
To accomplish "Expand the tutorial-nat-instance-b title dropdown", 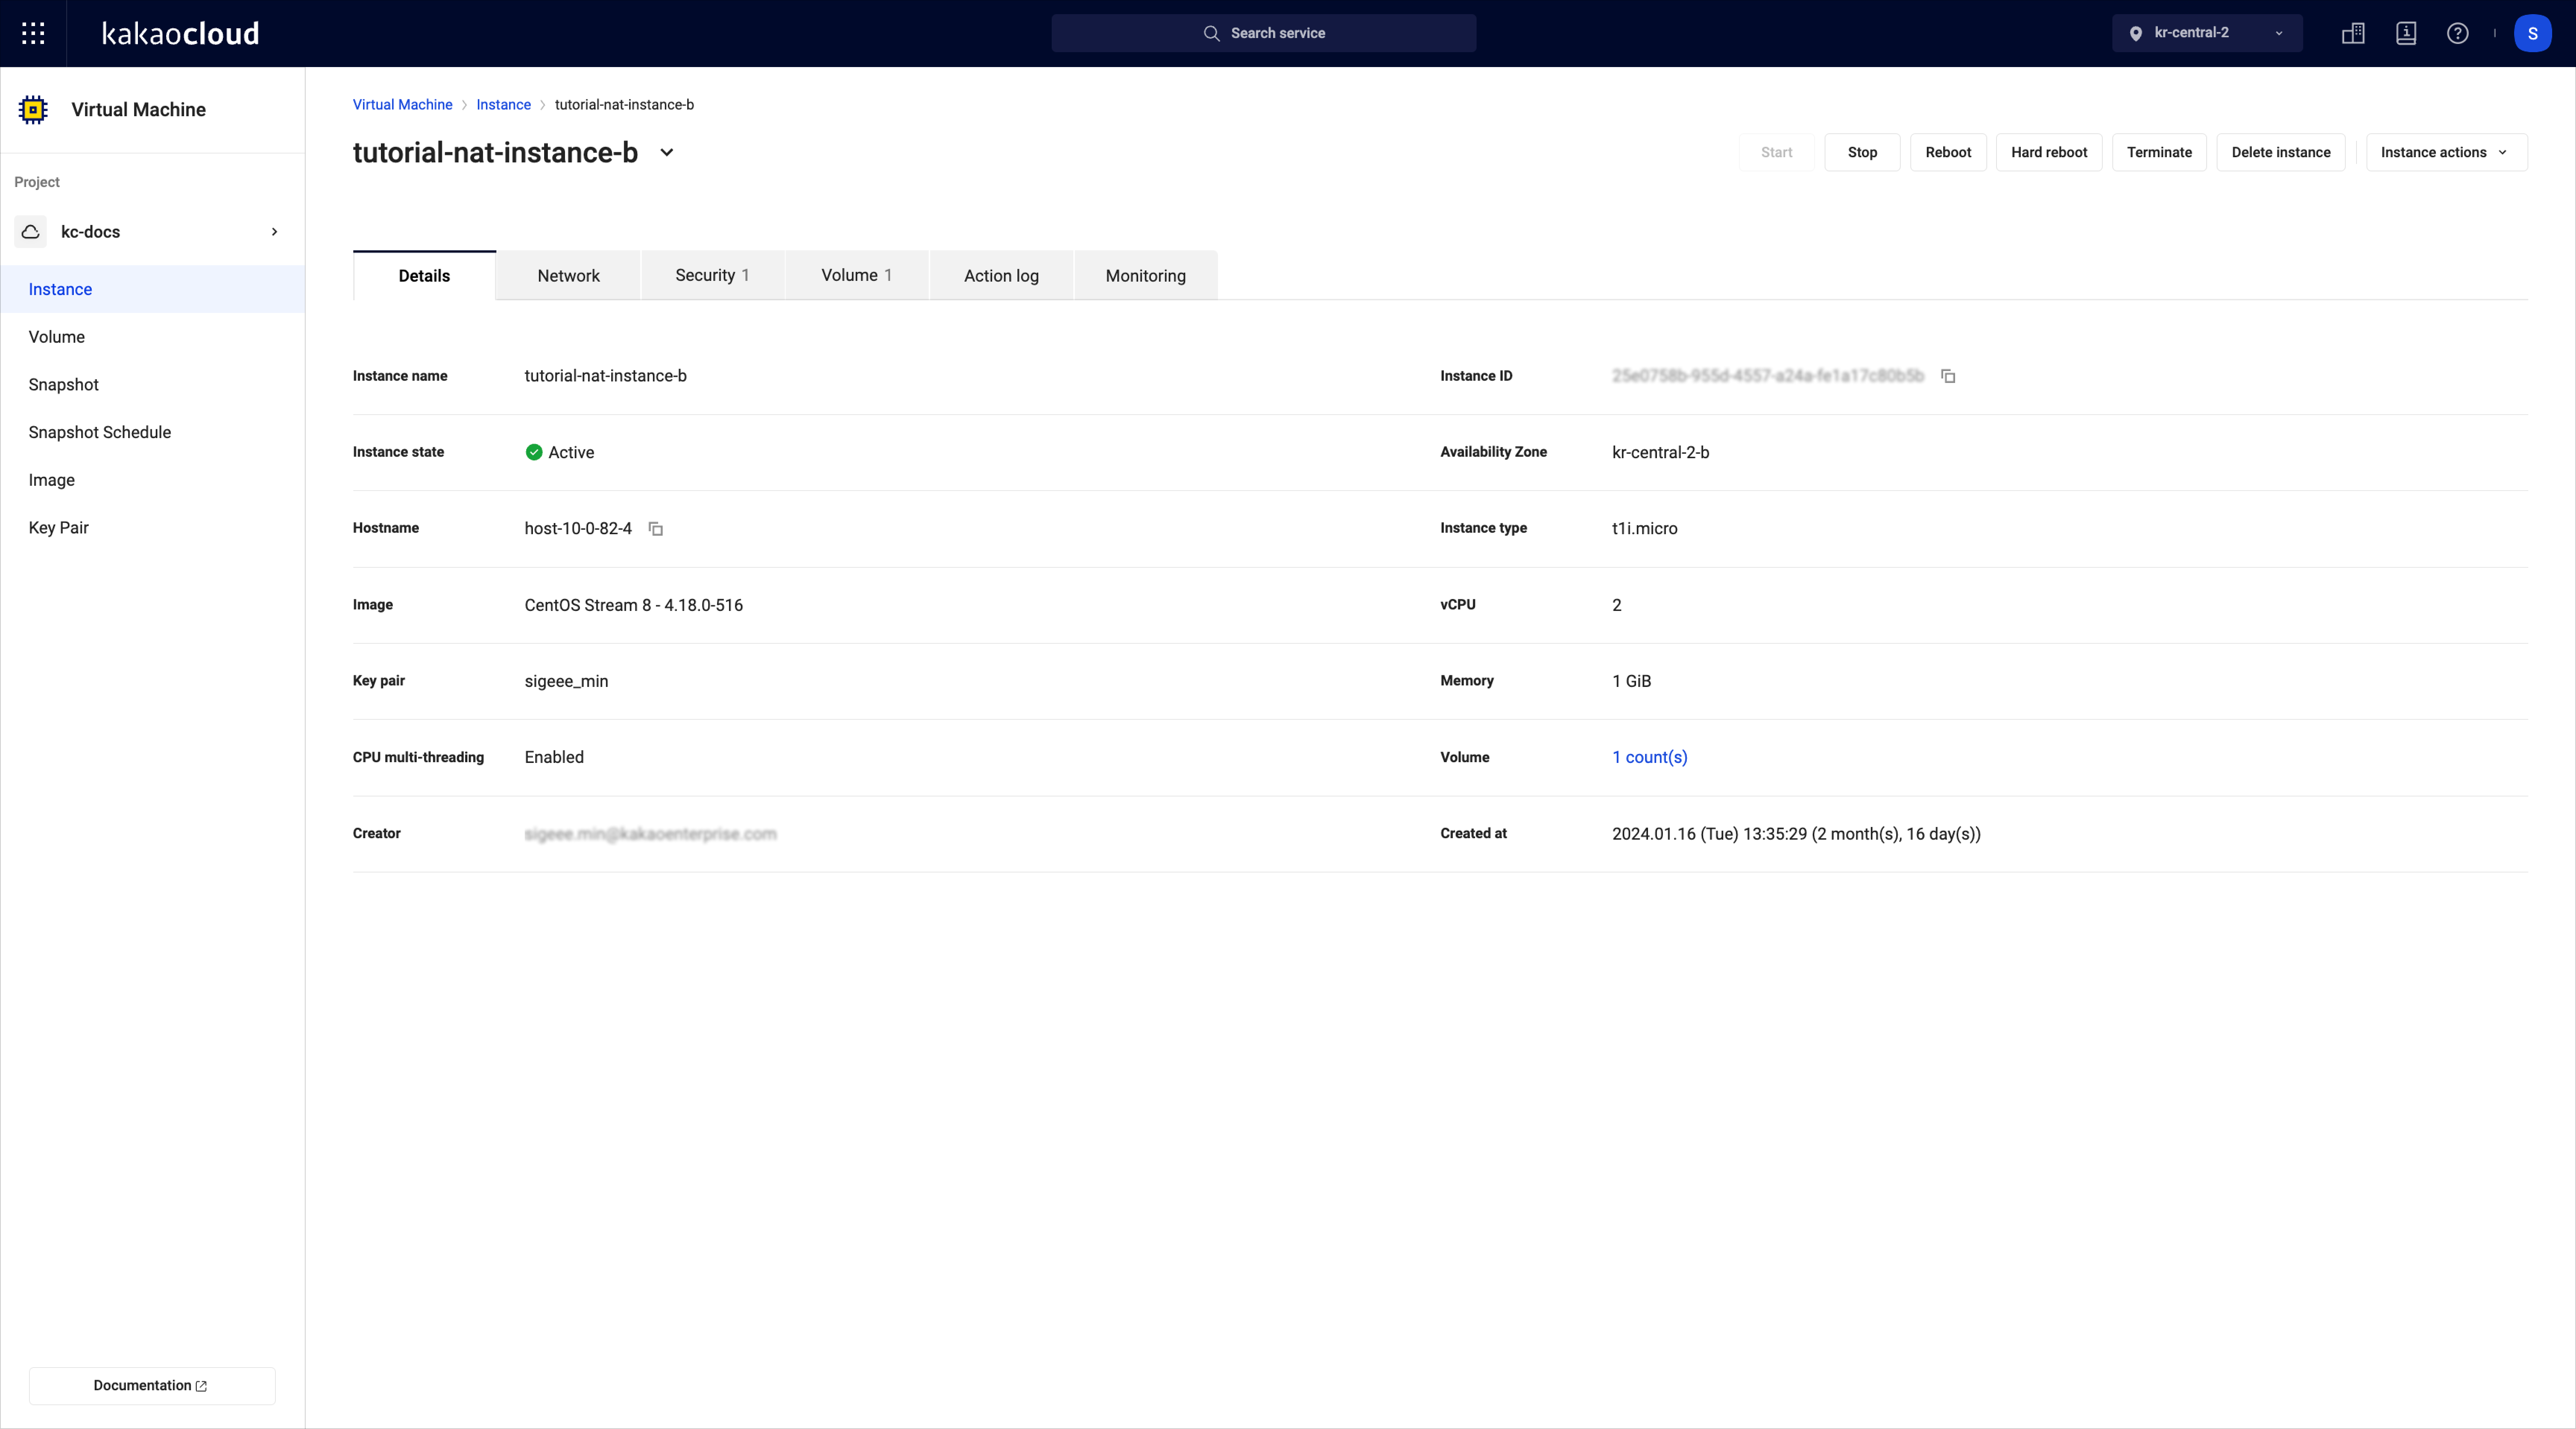I will tap(667, 152).
